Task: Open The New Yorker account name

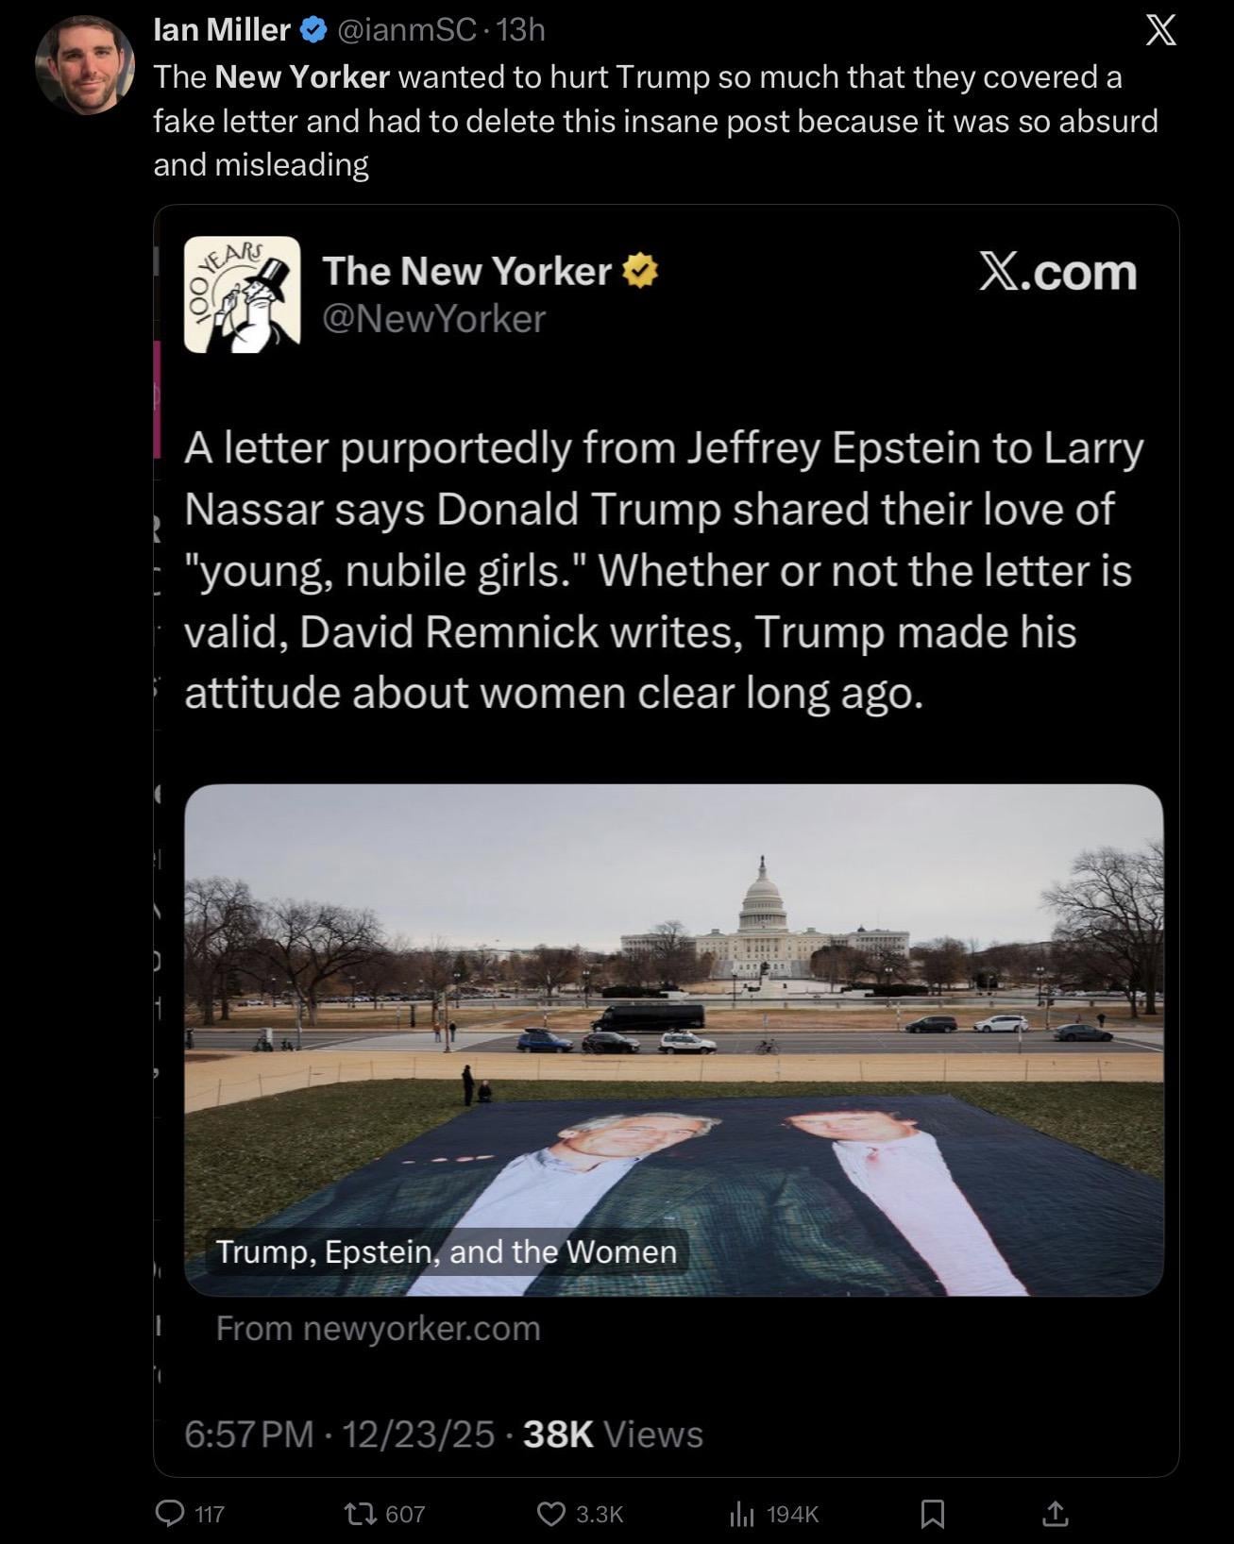Action: 467,272
